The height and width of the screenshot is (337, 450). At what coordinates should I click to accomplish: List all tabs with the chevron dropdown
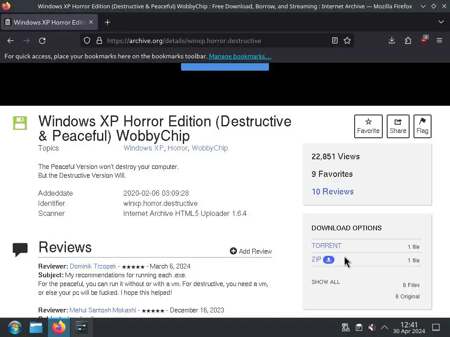point(441,22)
